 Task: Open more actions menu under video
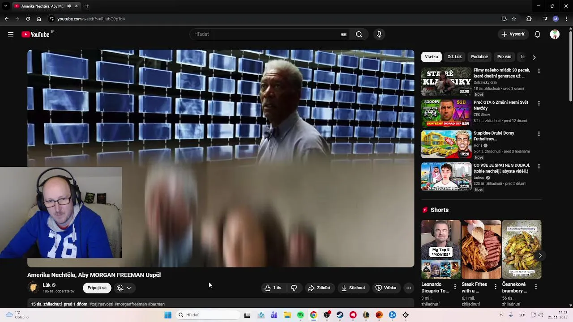click(x=409, y=288)
